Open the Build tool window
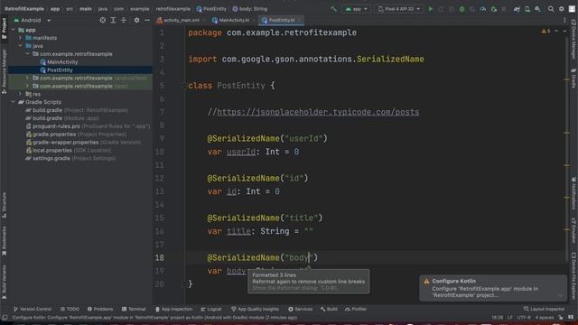The height and width of the screenshot is (325, 578). tap(329, 309)
